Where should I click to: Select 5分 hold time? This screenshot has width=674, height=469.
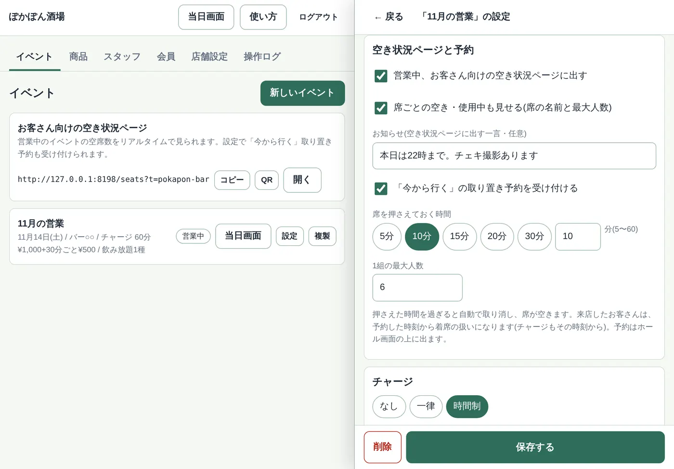pyautogui.click(x=387, y=237)
